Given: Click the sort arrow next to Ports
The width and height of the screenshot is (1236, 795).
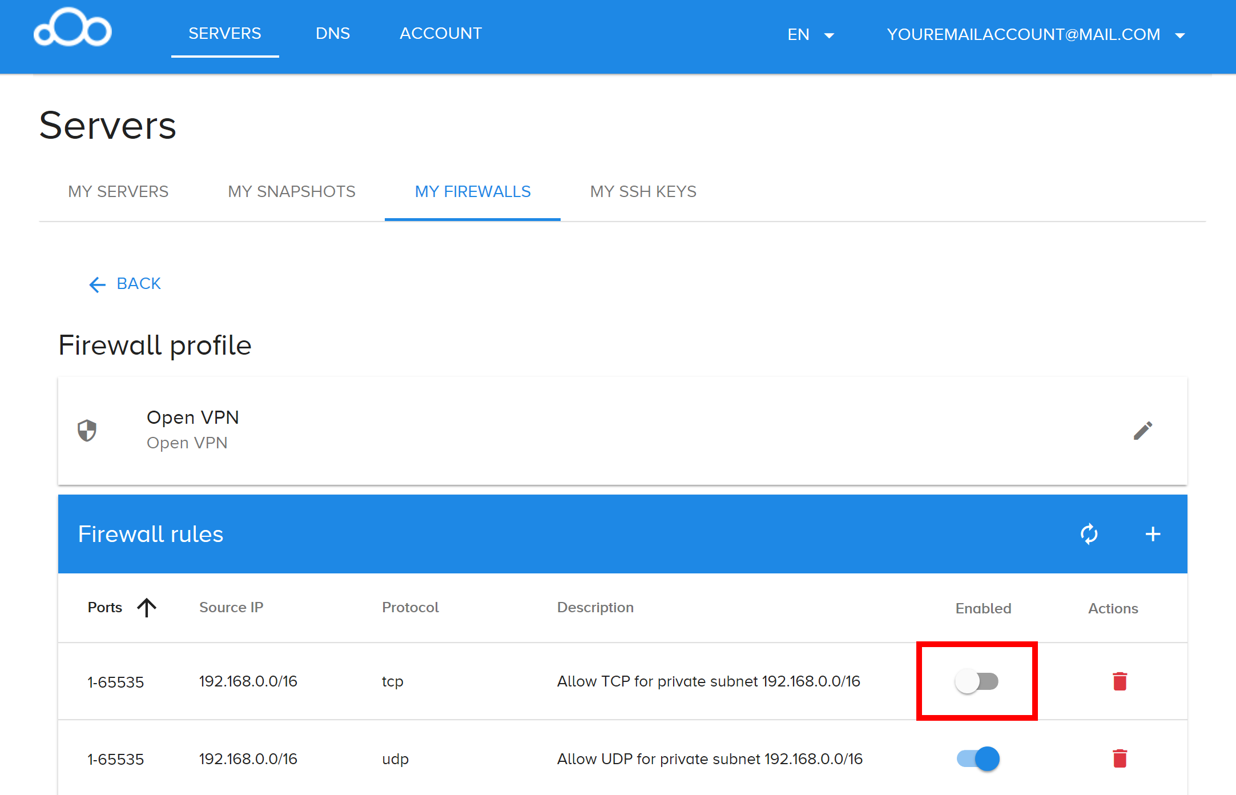Looking at the screenshot, I should point(147,608).
